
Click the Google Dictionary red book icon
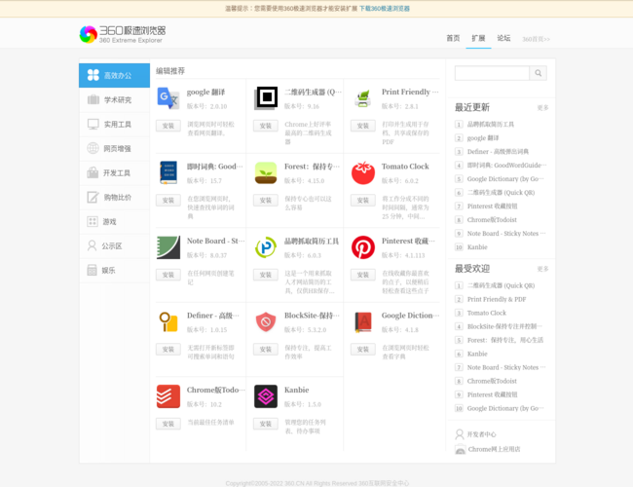tap(363, 321)
